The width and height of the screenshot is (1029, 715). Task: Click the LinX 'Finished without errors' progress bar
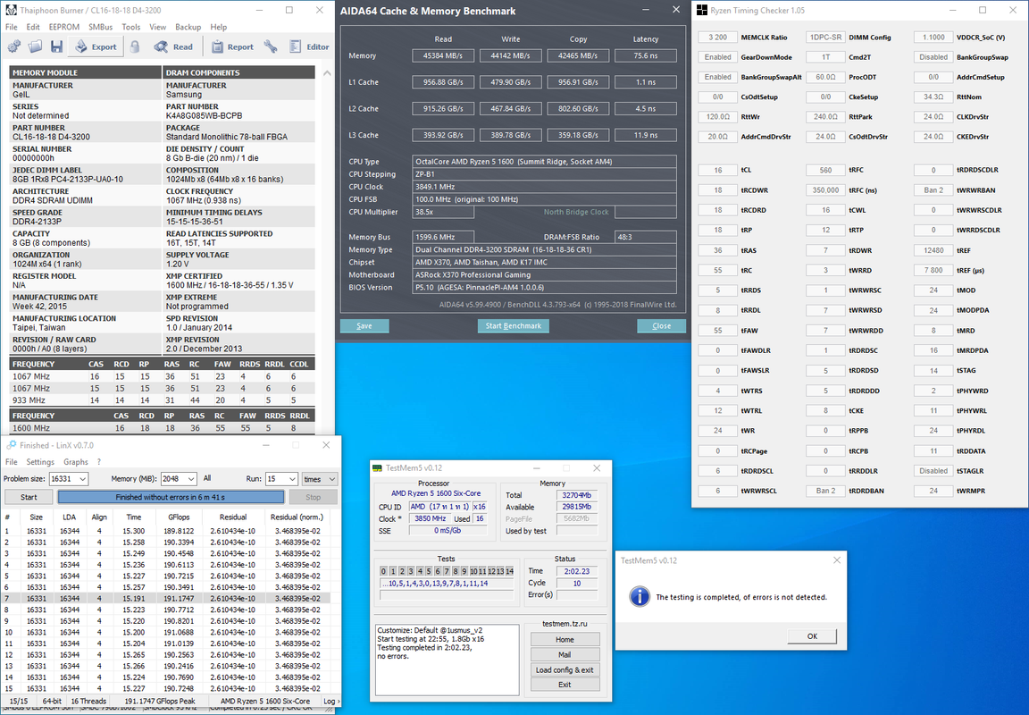click(171, 497)
